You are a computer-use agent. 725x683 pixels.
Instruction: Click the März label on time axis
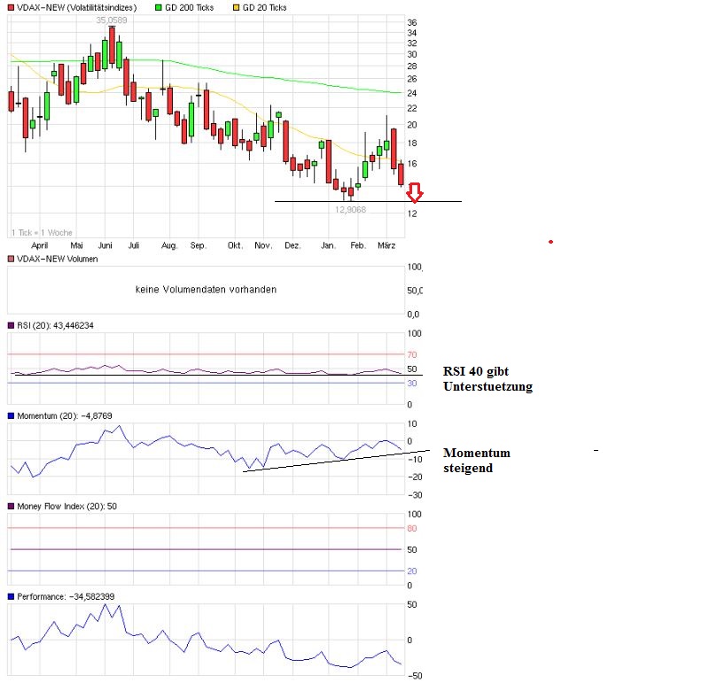(386, 245)
